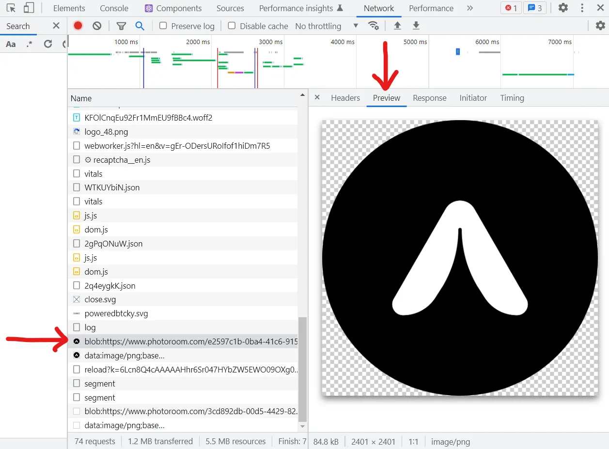Switch to the Performance tab
The height and width of the screenshot is (449, 609).
[431, 8]
